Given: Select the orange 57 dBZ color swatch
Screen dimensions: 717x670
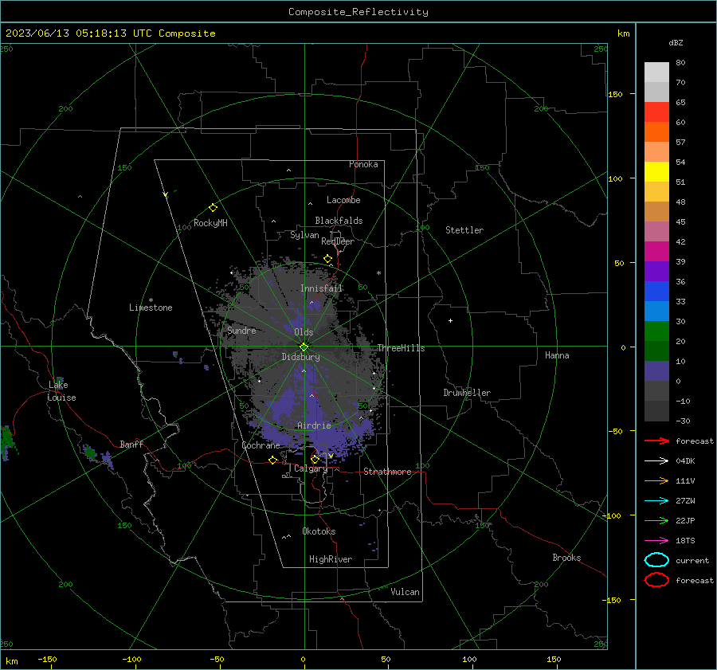Looking at the screenshot, I should (x=656, y=131).
